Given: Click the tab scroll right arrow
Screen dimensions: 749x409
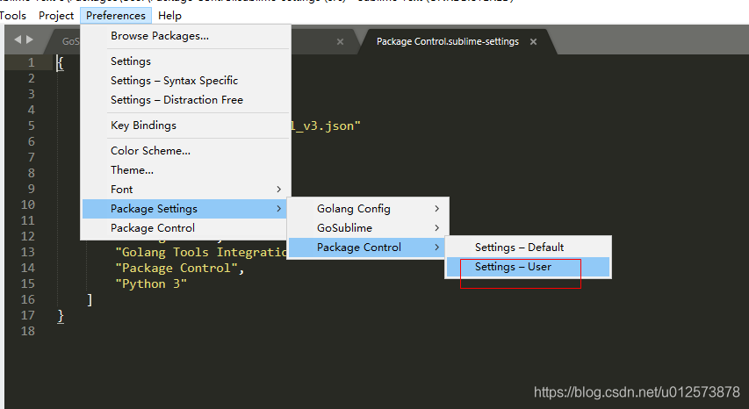Looking at the screenshot, I should point(30,40).
